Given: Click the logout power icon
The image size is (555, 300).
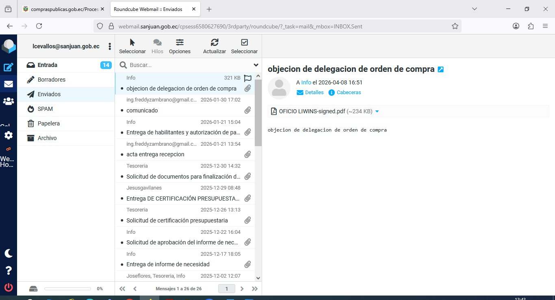Looking at the screenshot, I should point(9,287).
